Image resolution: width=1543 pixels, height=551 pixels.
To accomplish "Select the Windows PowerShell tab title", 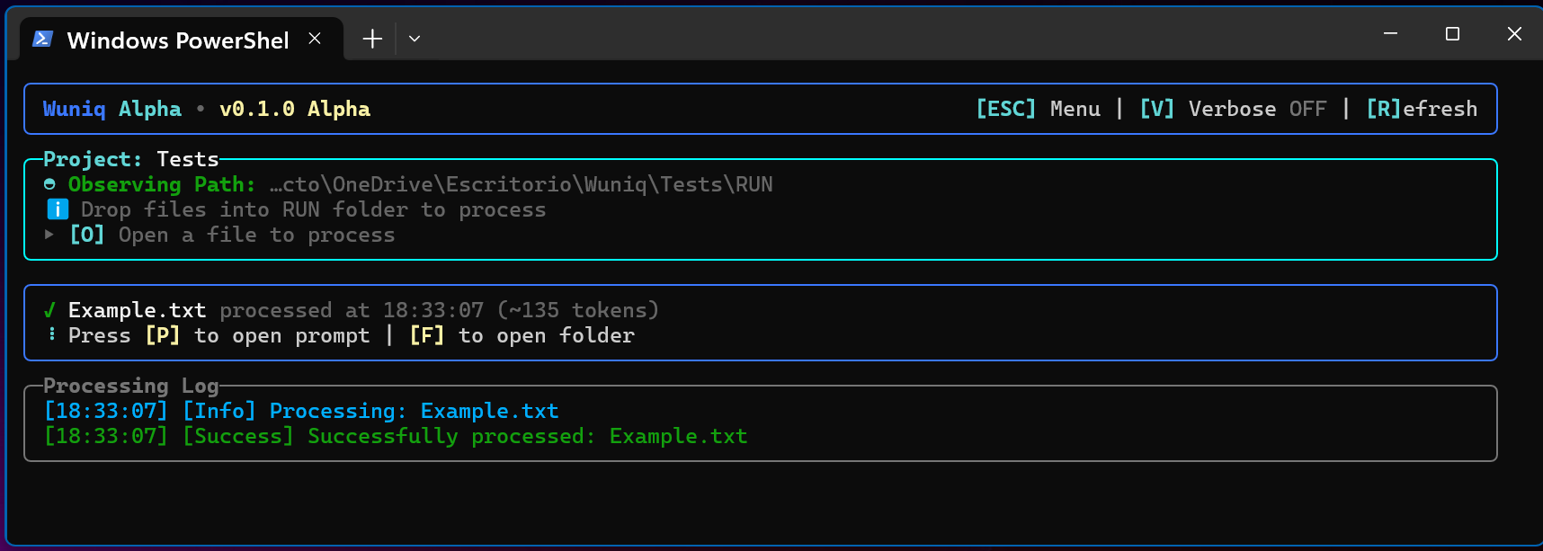I will click(x=178, y=40).
